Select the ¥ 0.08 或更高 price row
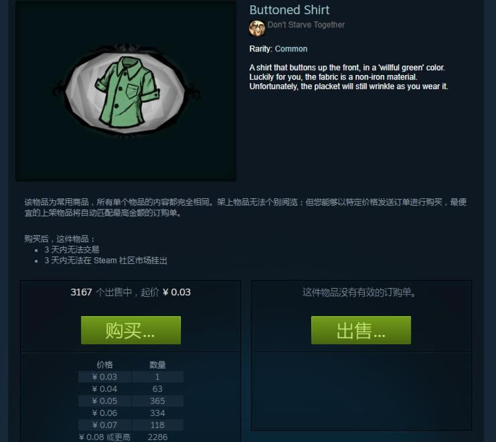 (x=131, y=437)
